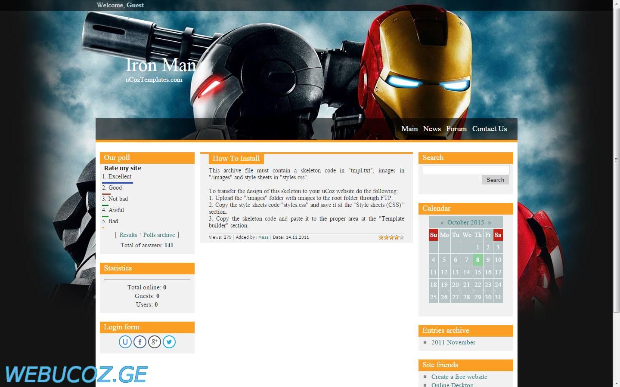This screenshot has width=620, height=387.
Task: Click the scrollbar up arrow
Action: 616,3
